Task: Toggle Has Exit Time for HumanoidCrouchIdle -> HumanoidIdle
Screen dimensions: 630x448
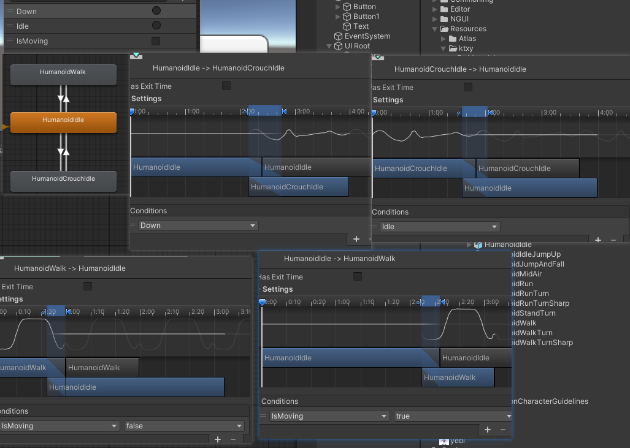Action: pos(467,86)
